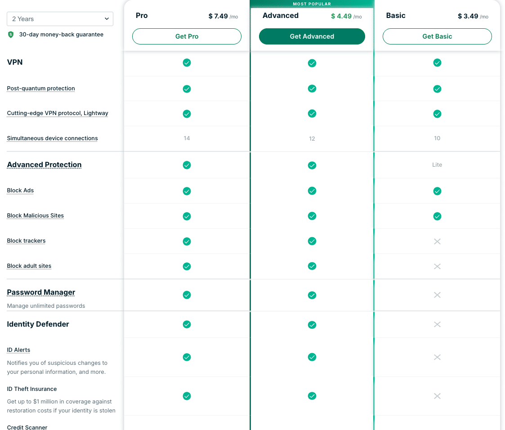Open the Post-quantum protection link

tap(40, 88)
